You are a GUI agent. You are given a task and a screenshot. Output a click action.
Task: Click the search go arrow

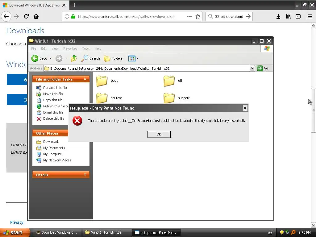coord(248,16)
